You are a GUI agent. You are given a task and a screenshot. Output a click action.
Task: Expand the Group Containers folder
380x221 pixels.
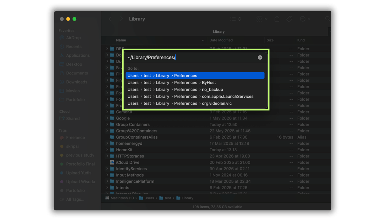[107, 125]
